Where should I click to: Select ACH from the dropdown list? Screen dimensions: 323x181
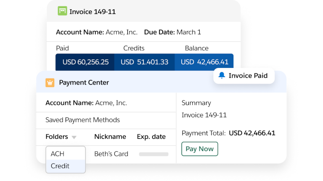pos(58,154)
